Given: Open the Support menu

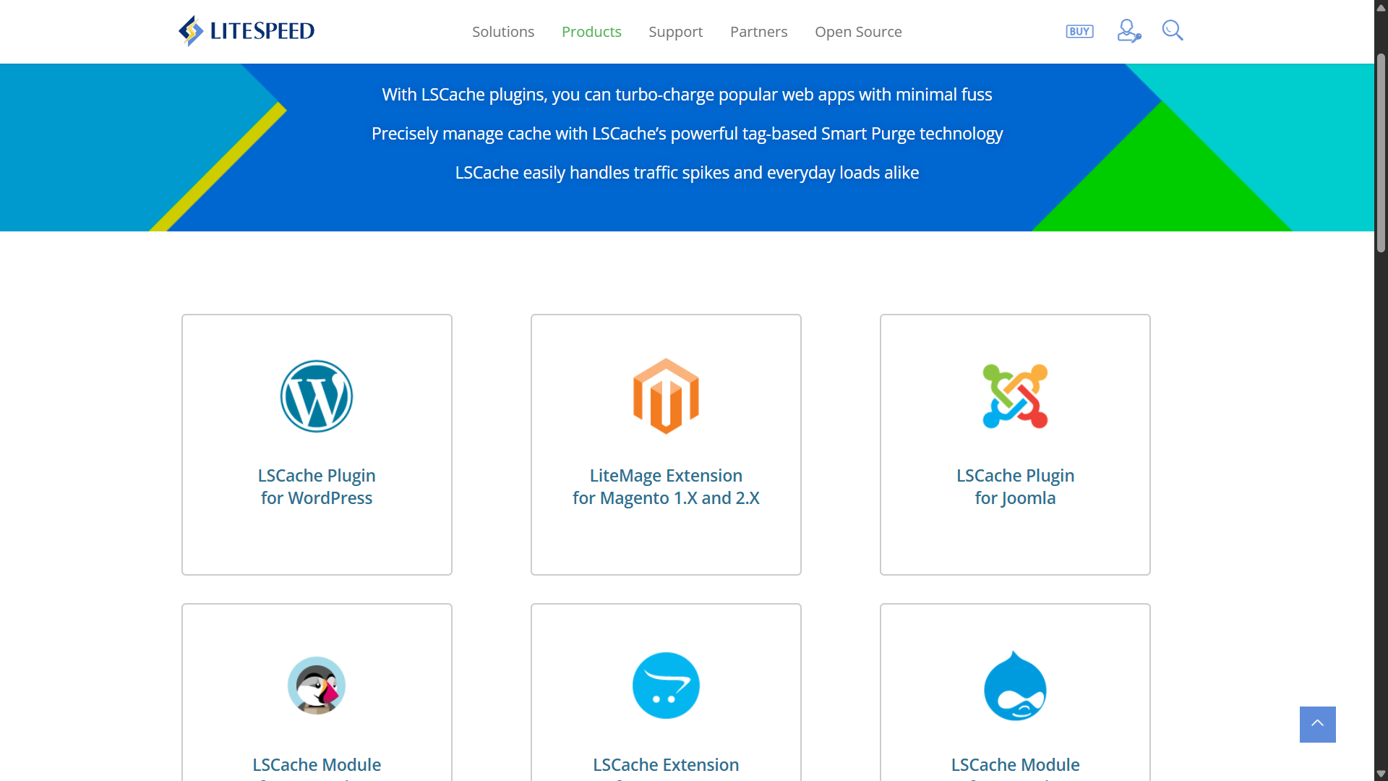Looking at the screenshot, I should click(675, 32).
